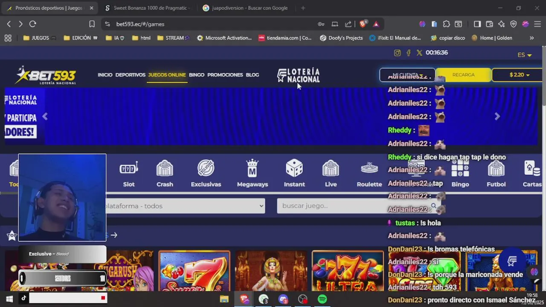Viewport: 546px width, 307px height.
Task: Open the browser extensions puzzle icon
Action: coord(446,24)
